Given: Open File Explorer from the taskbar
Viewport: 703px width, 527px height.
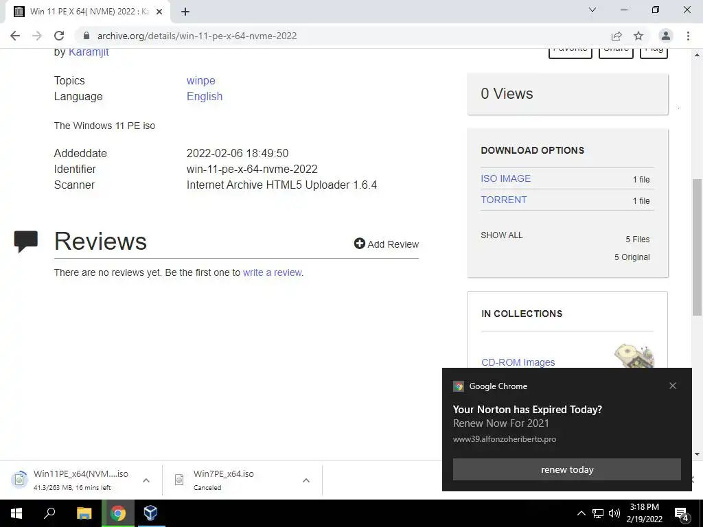Looking at the screenshot, I should tap(84, 513).
